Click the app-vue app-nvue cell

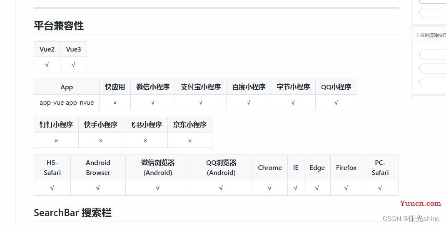[67, 103]
